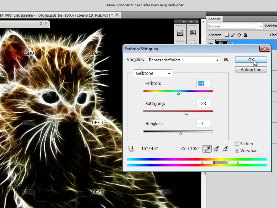Click the Helligkeit slider handle

(x=180, y=134)
